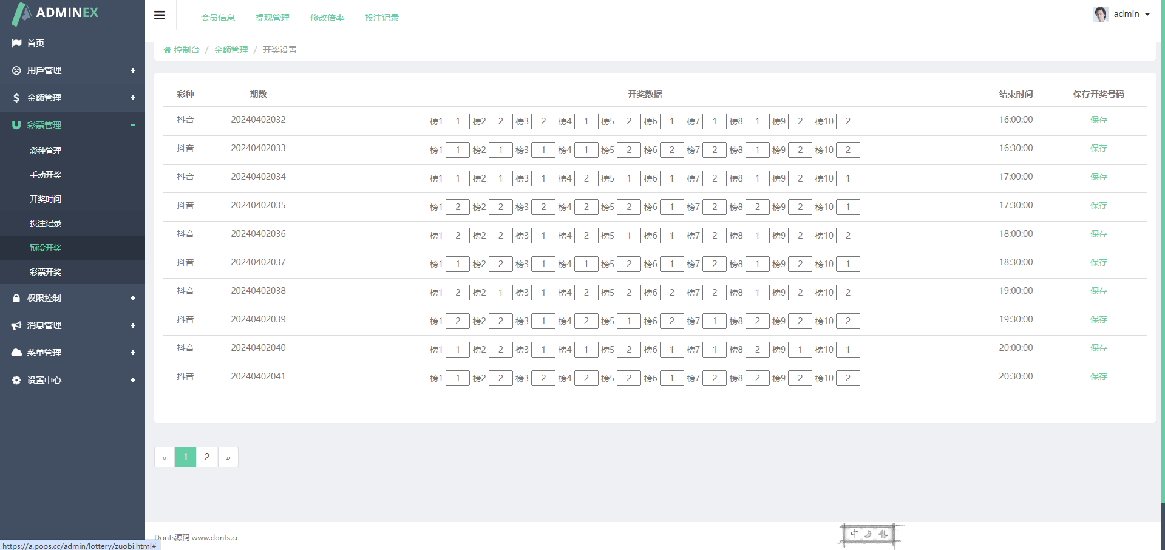Click the cloud icon for 菜单管理
This screenshot has width=1165, height=550.
tap(16, 353)
